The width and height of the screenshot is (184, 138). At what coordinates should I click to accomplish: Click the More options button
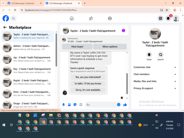click(x=110, y=47)
